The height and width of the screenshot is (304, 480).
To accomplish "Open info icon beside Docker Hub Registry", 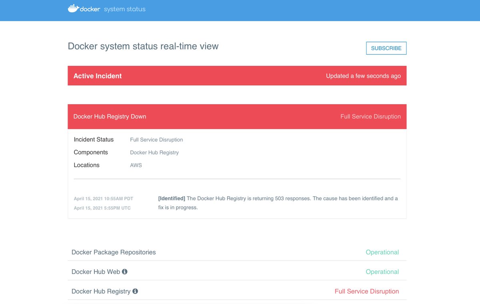I will (135, 291).
